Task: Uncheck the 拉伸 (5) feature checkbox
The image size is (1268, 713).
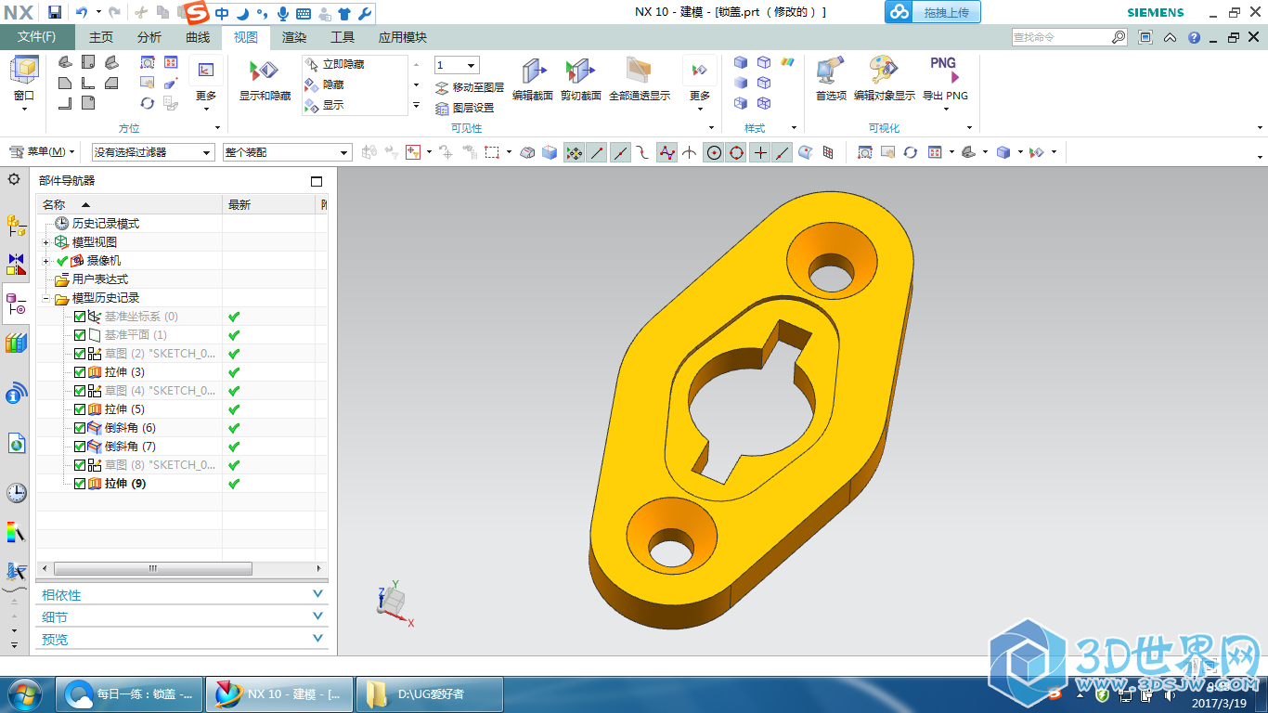Action: coord(79,409)
